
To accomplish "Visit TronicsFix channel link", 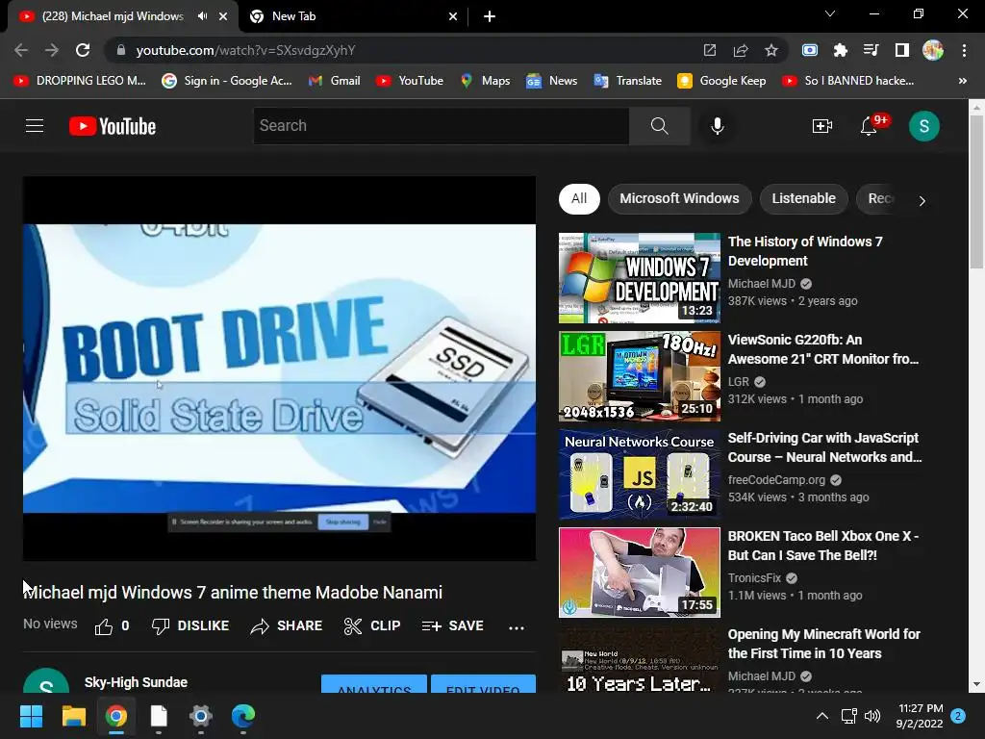I will [x=754, y=577].
